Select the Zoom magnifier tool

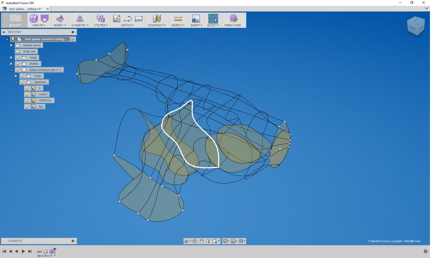coord(208,241)
